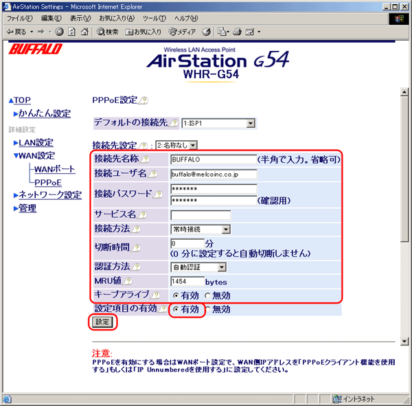Viewport: 412px width, 406px height.
Task: Open the PPPoE sidebar link
Action: pyautogui.click(x=48, y=183)
